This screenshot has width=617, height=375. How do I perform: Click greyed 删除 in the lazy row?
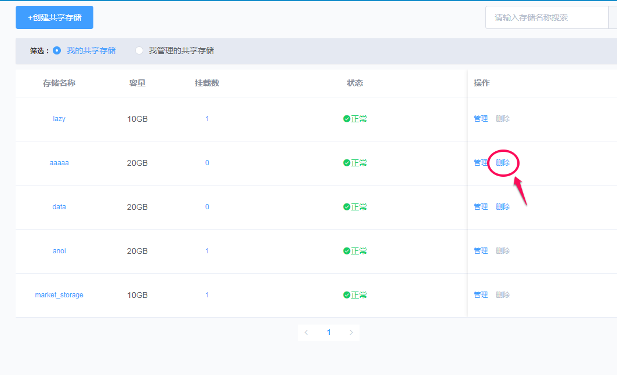point(503,119)
